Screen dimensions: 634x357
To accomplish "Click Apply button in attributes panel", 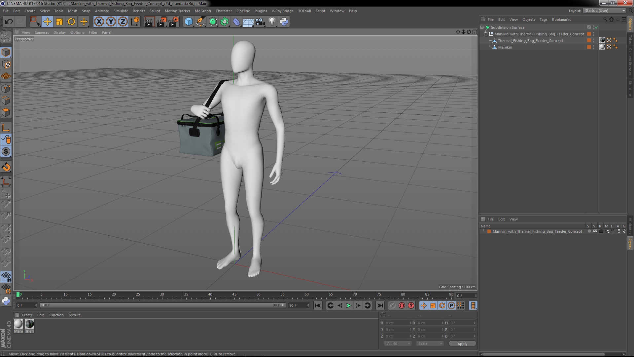I will click(x=462, y=343).
